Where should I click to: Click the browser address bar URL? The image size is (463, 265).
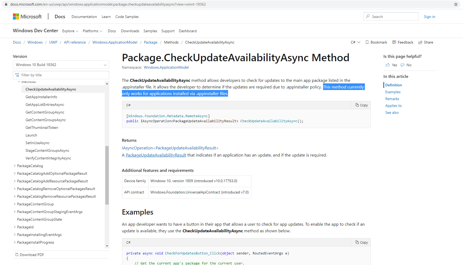click(x=108, y=4)
